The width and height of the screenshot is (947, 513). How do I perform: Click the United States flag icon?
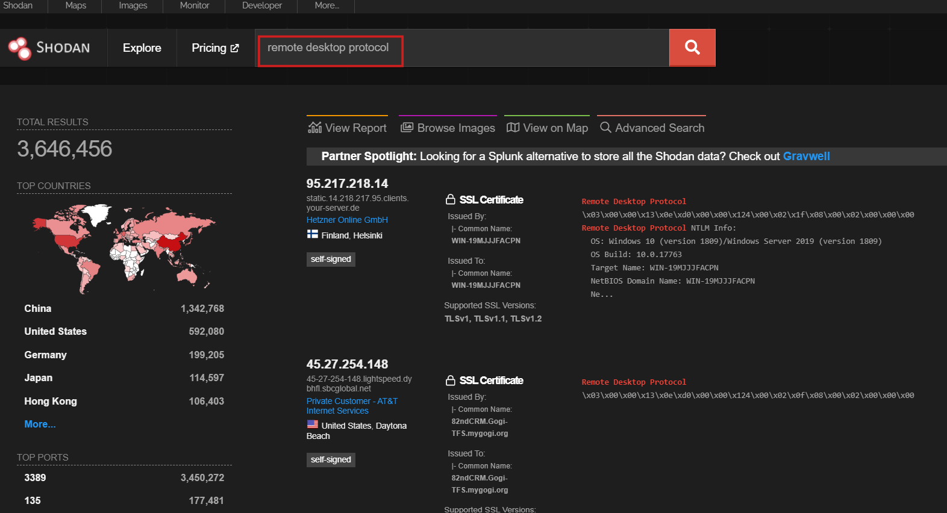coord(312,424)
